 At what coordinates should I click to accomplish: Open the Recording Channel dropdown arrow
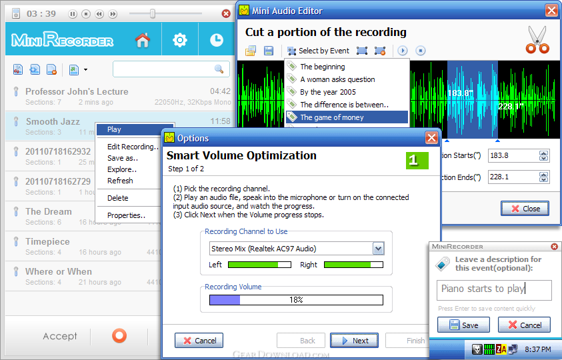[x=378, y=249]
